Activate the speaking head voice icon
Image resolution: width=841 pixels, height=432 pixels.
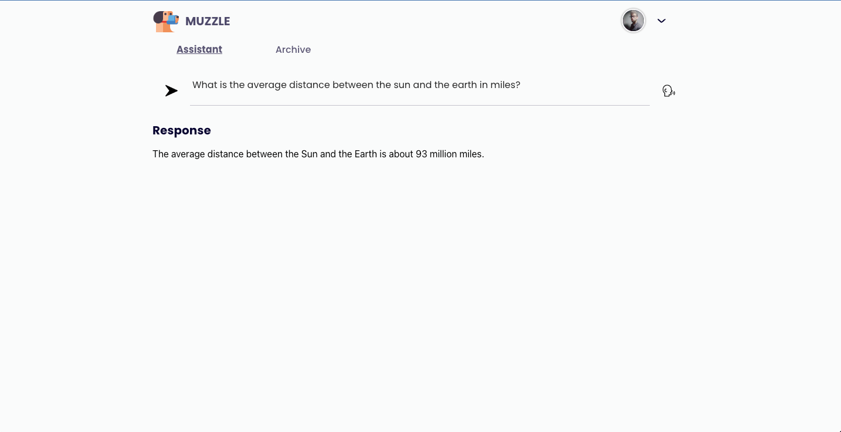coord(669,91)
